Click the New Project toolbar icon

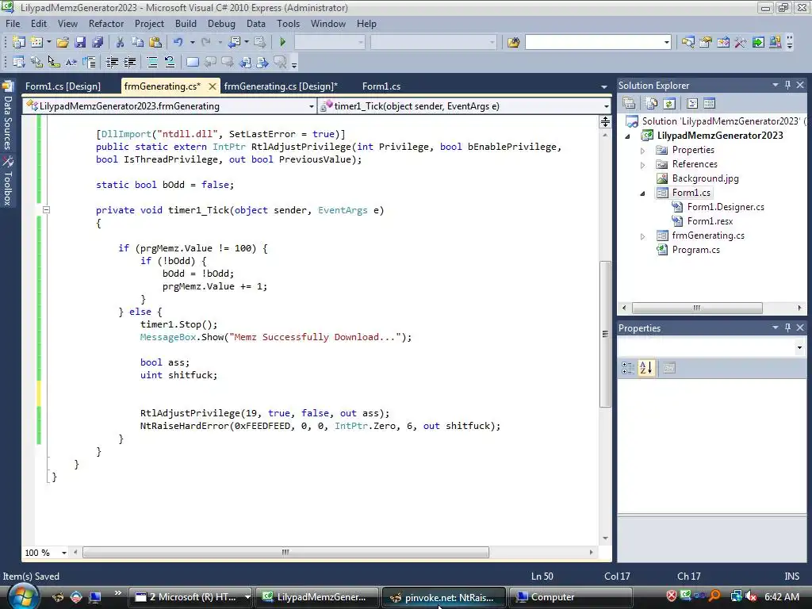pos(19,42)
